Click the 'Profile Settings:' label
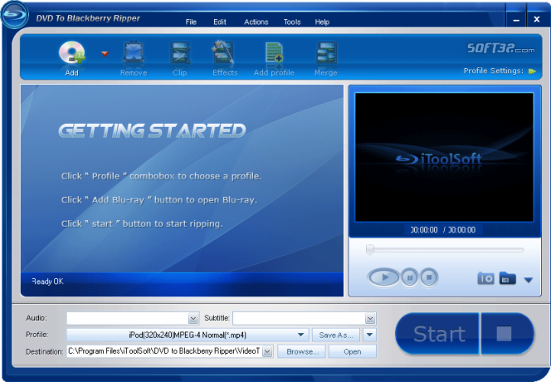The image size is (551, 382). [494, 71]
